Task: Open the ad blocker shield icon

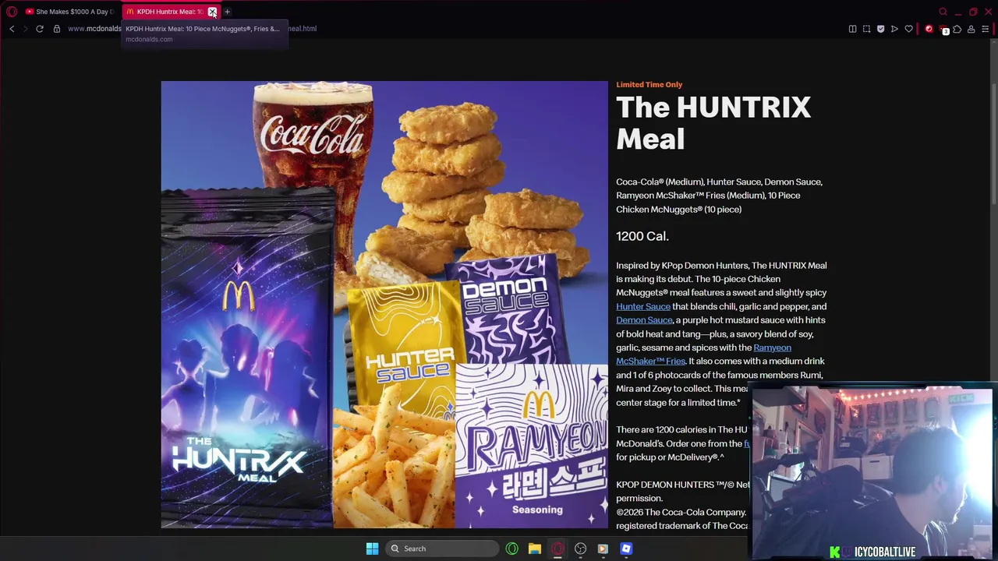Action: (880, 29)
